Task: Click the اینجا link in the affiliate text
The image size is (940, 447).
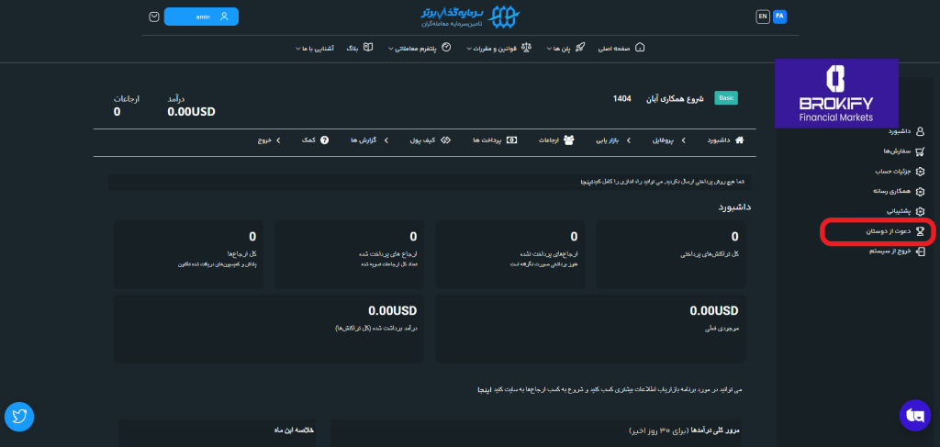Action: click(484, 389)
